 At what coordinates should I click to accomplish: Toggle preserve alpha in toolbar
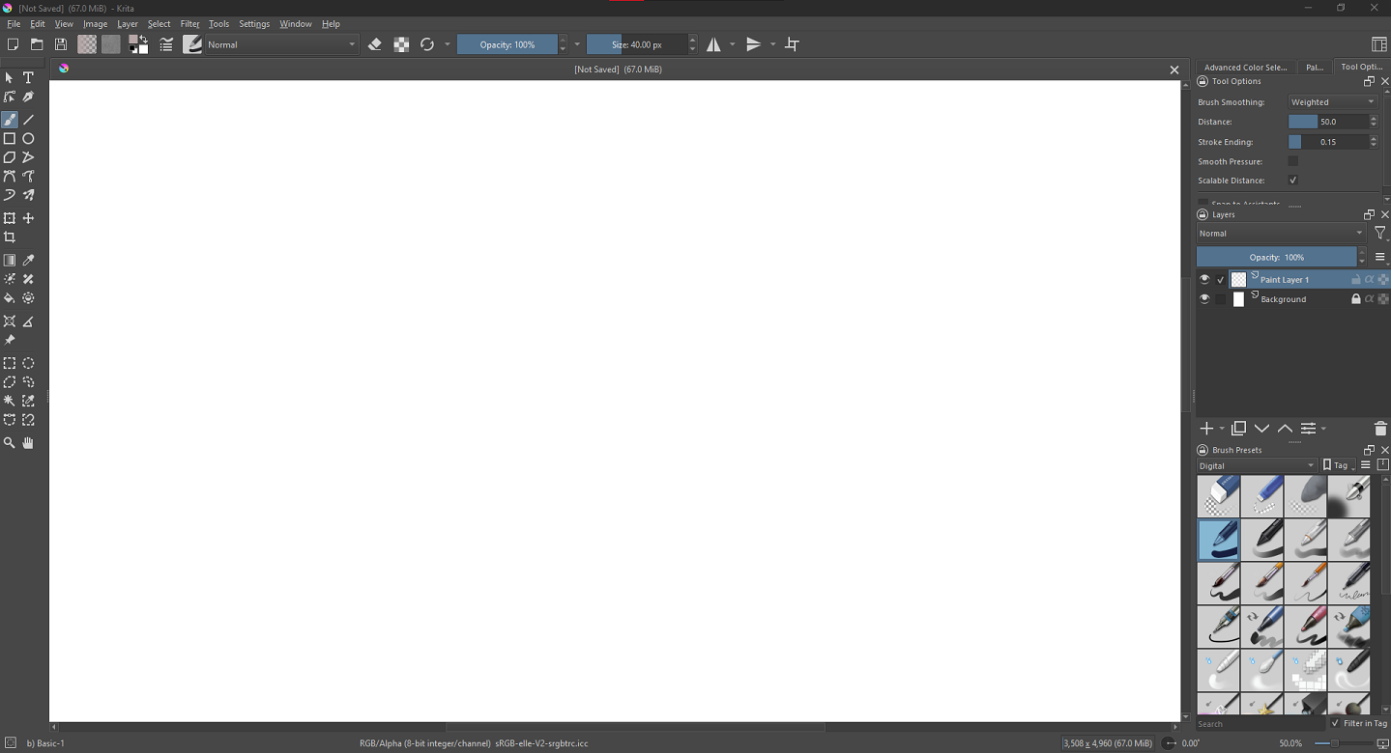click(x=401, y=44)
